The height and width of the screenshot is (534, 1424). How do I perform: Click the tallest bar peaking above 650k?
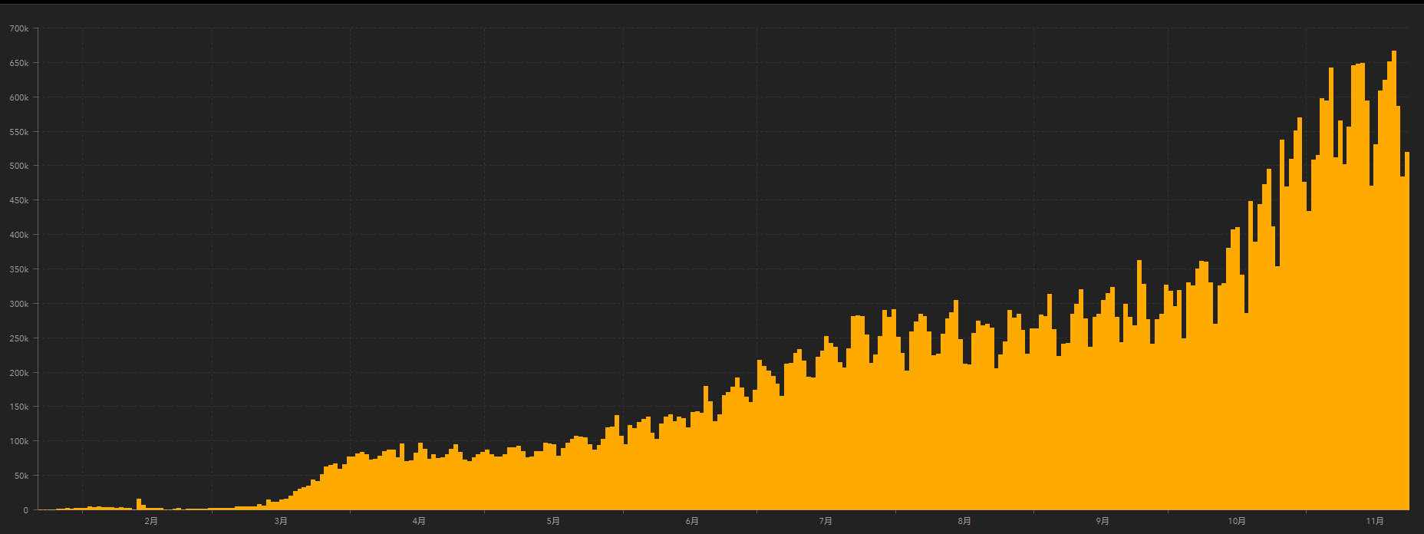(1394, 280)
